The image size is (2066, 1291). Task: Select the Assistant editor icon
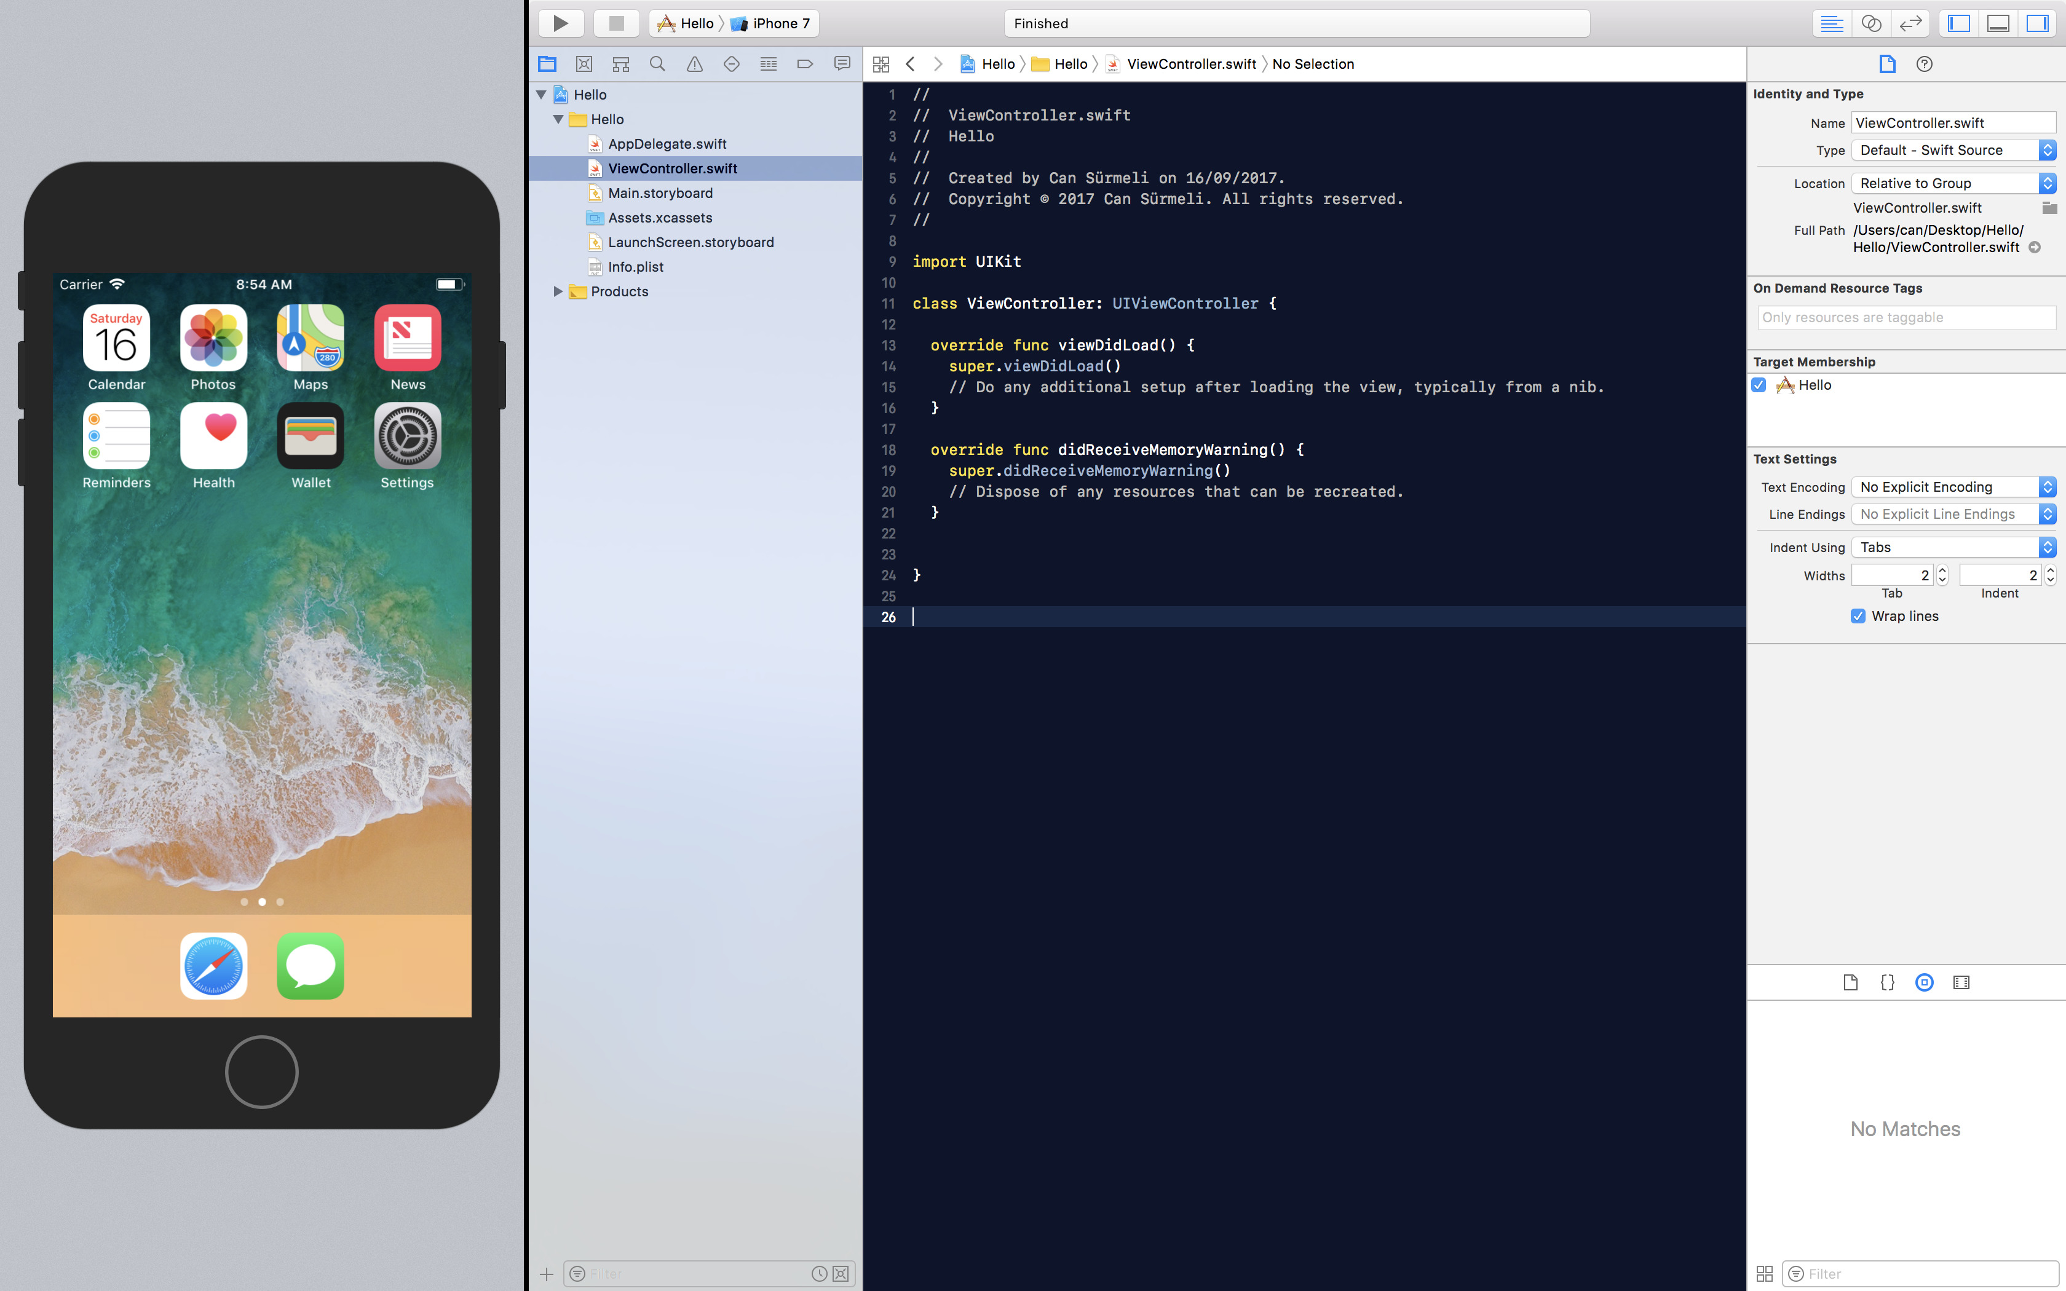(1871, 22)
